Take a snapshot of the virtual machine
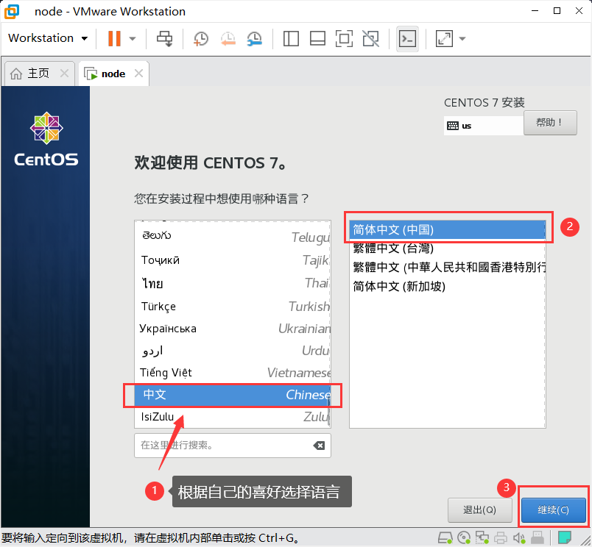The width and height of the screenshot is (592, 547). (x=199, y=38)
